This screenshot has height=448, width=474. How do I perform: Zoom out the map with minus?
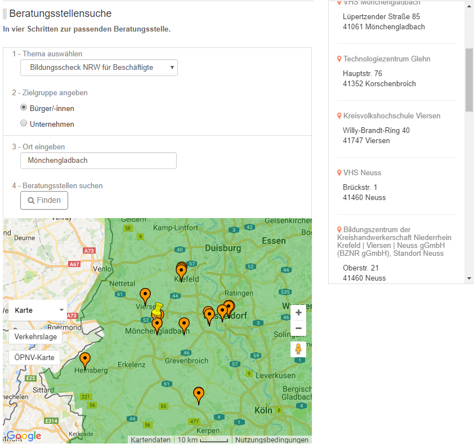(298, 328)
